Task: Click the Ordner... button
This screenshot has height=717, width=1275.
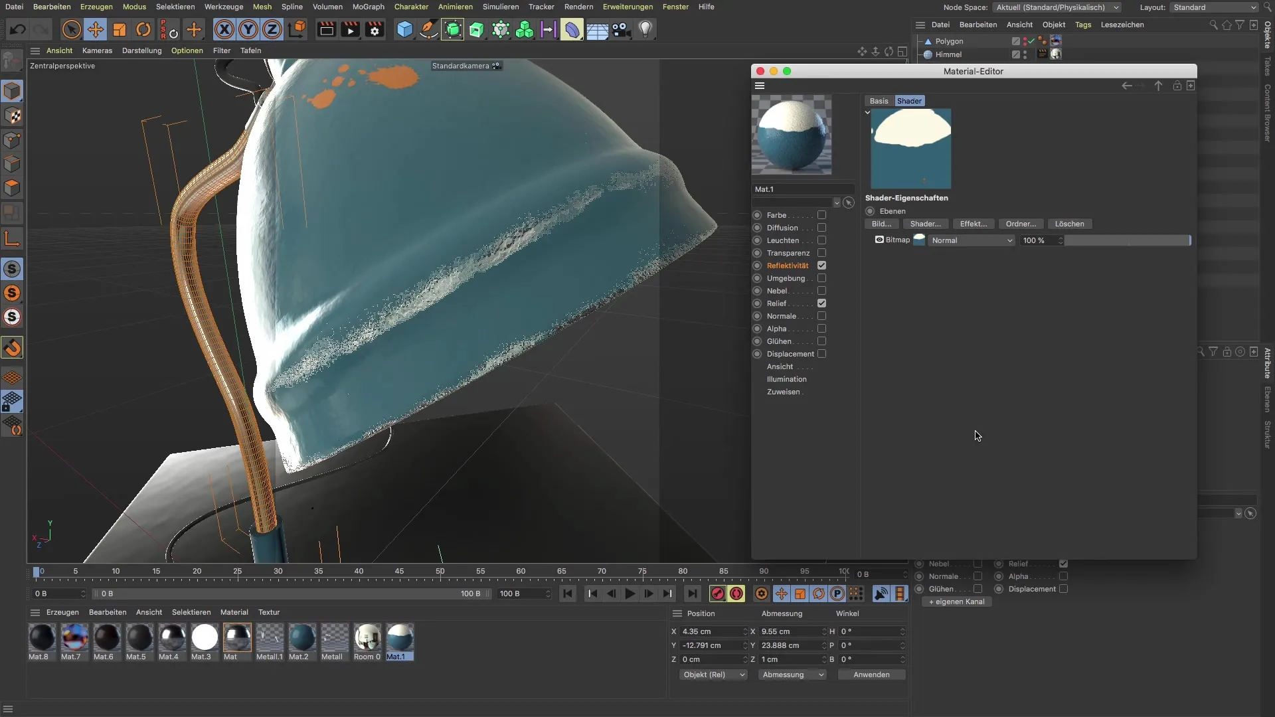Action: coord(1021,224)
